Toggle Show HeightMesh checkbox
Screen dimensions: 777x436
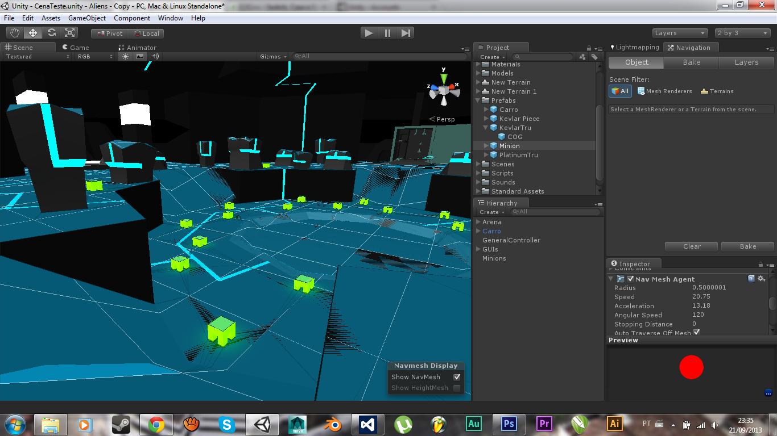pos(457,388)
